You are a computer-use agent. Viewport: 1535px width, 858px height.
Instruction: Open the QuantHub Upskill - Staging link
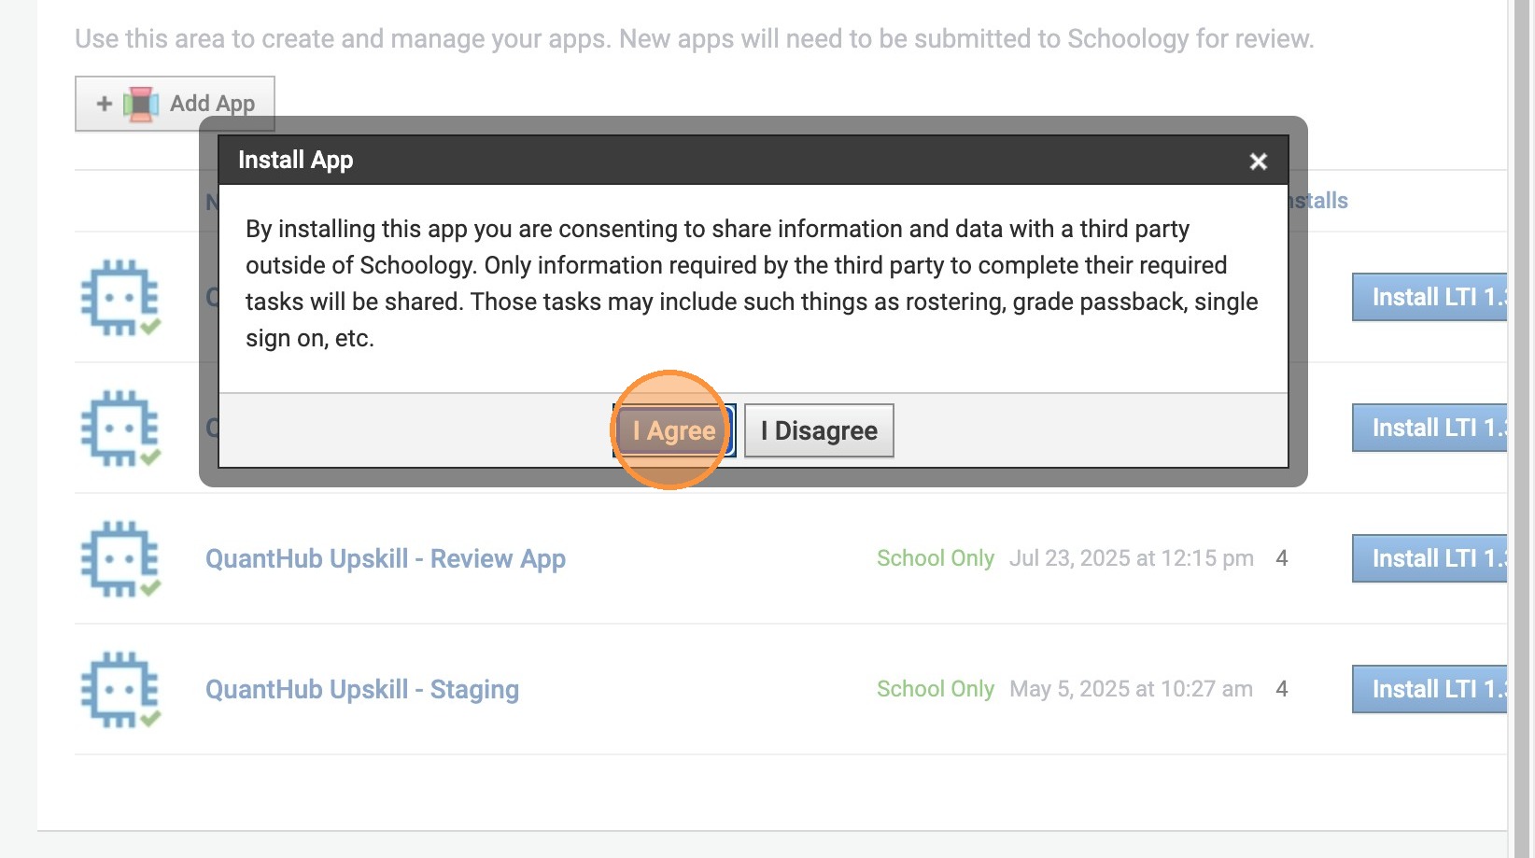(x=361, y=689)
